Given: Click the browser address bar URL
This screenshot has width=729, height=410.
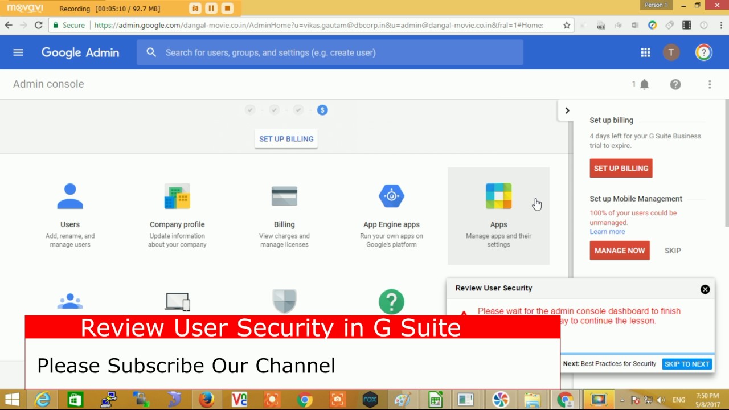Looking at the screenshot, I should pyautogui.click(x=319, y=25).
